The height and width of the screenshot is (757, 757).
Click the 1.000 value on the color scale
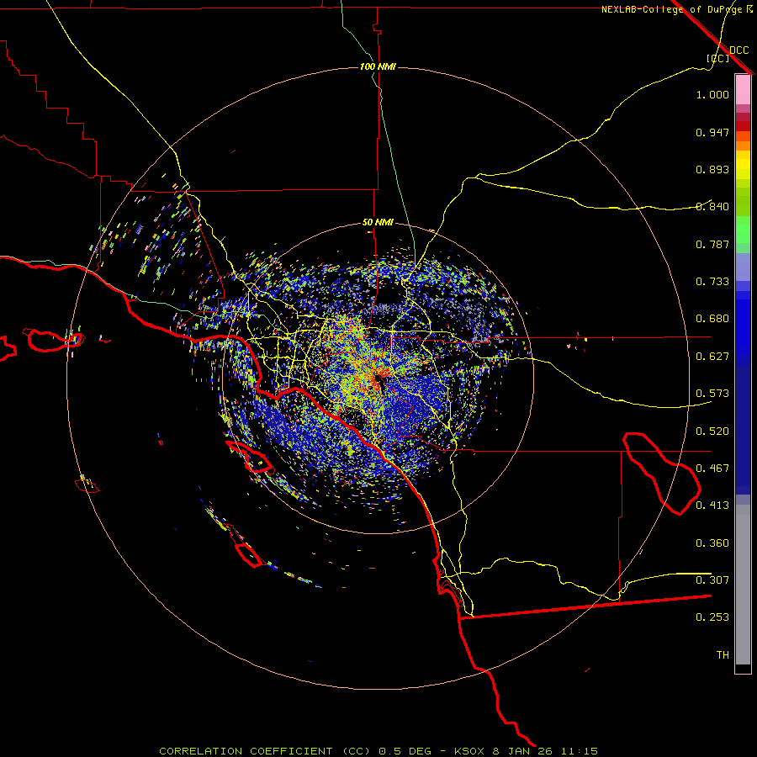click(x=712, y=94)
